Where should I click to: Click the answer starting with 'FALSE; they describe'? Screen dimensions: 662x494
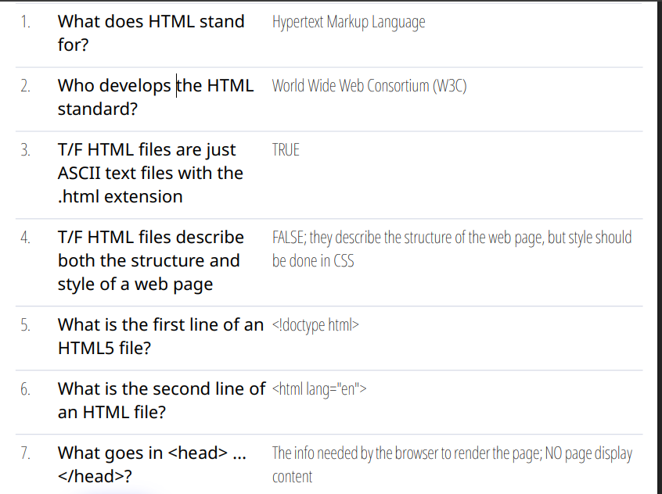click(x=452, y=249)
